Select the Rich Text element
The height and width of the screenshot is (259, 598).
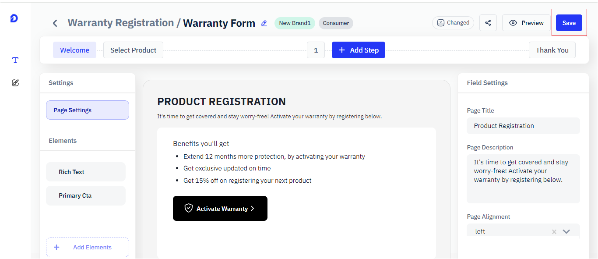pyautogui.click(x=86, y=172)
